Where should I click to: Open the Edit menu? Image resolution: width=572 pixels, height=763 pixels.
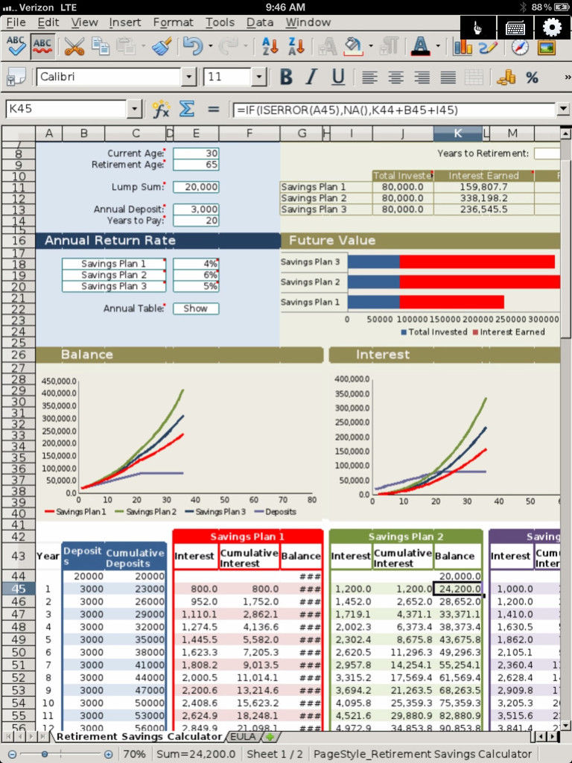48,22
